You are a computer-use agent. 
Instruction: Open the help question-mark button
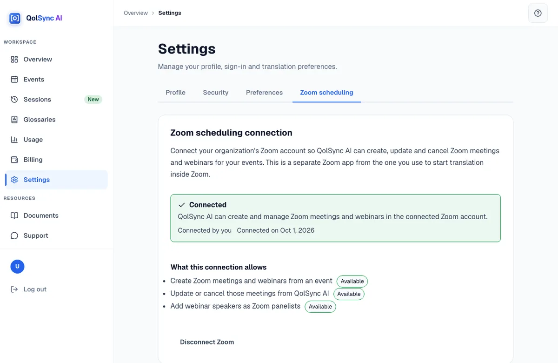(x=538, y=13)
